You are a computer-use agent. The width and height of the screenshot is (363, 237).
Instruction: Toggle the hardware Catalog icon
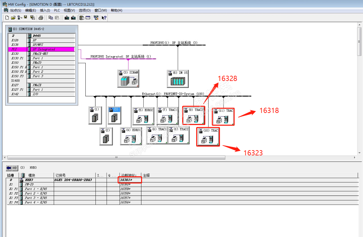click(81, 18)
